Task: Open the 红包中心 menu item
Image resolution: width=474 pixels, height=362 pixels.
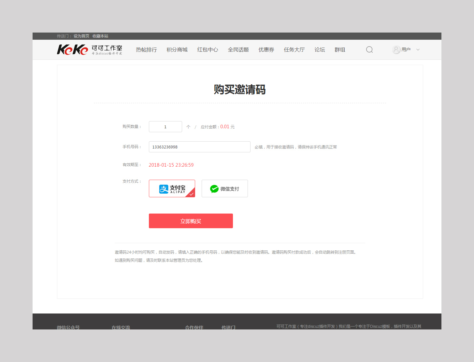Action: [208, 50]
